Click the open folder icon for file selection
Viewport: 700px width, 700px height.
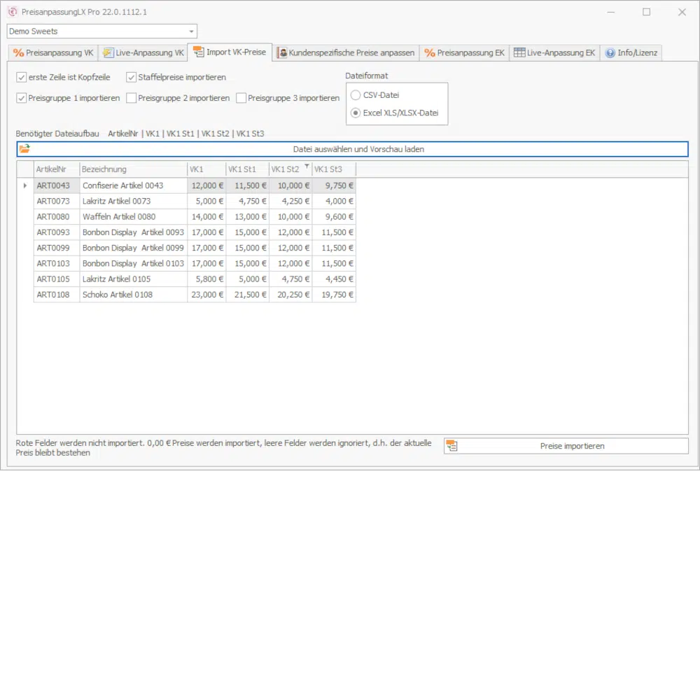[x=25, y=149]
